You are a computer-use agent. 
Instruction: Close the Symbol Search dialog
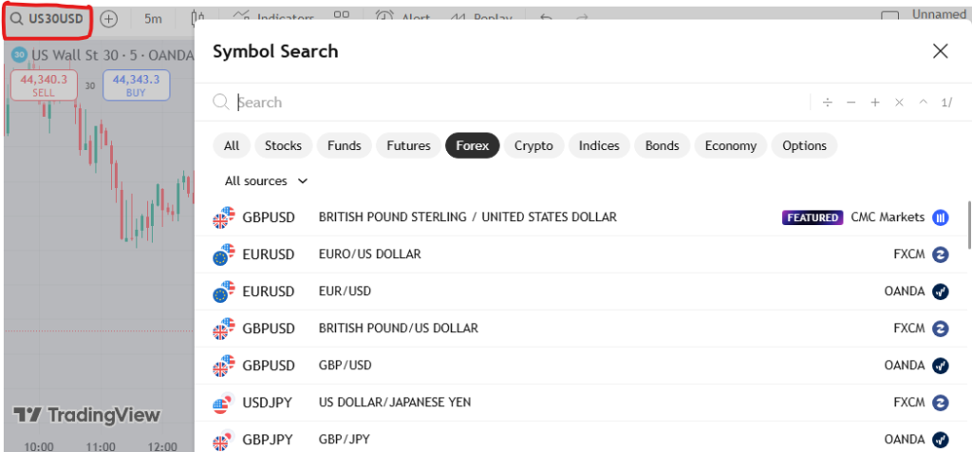[941, 51]
